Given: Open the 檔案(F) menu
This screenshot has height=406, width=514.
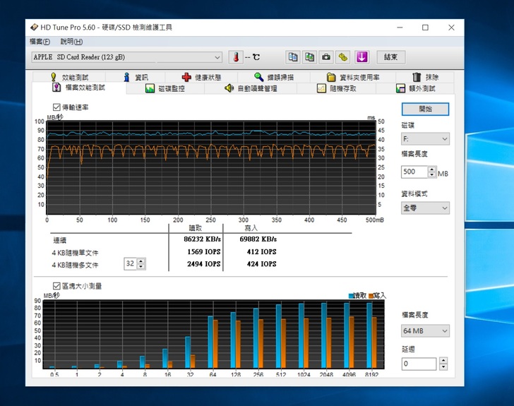Looking at the screenshot, I should (x=40, y=42).
